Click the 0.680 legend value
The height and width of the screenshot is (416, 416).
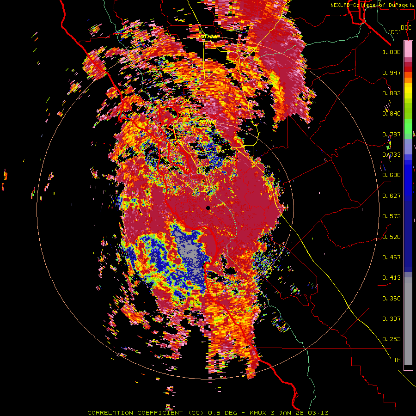[392, 175]
